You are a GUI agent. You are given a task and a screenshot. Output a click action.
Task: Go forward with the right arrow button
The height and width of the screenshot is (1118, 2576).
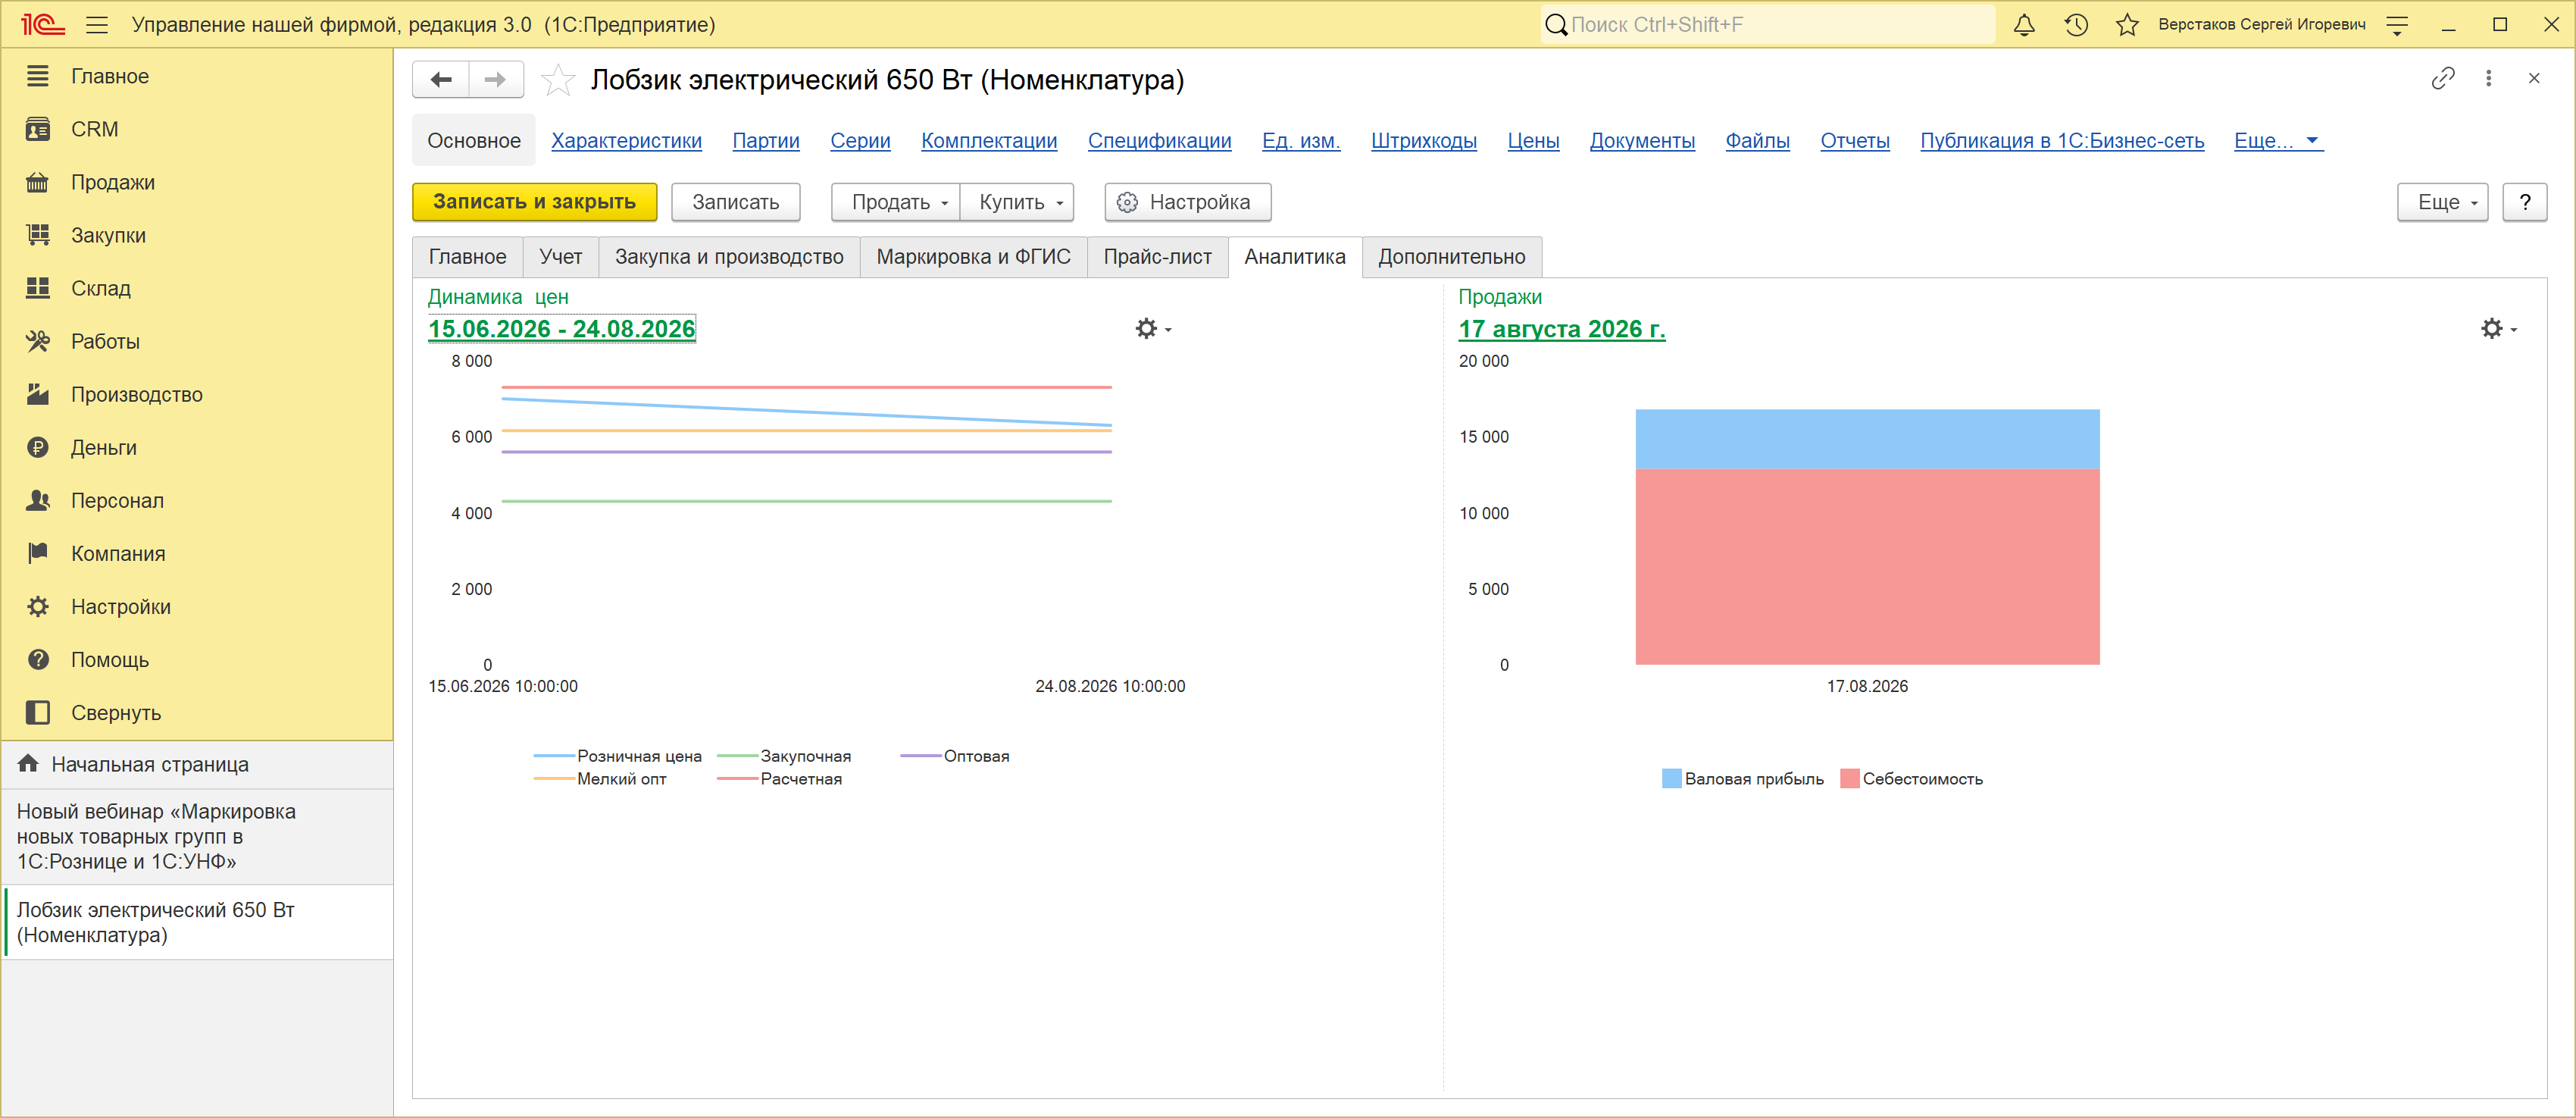point(496,80)
